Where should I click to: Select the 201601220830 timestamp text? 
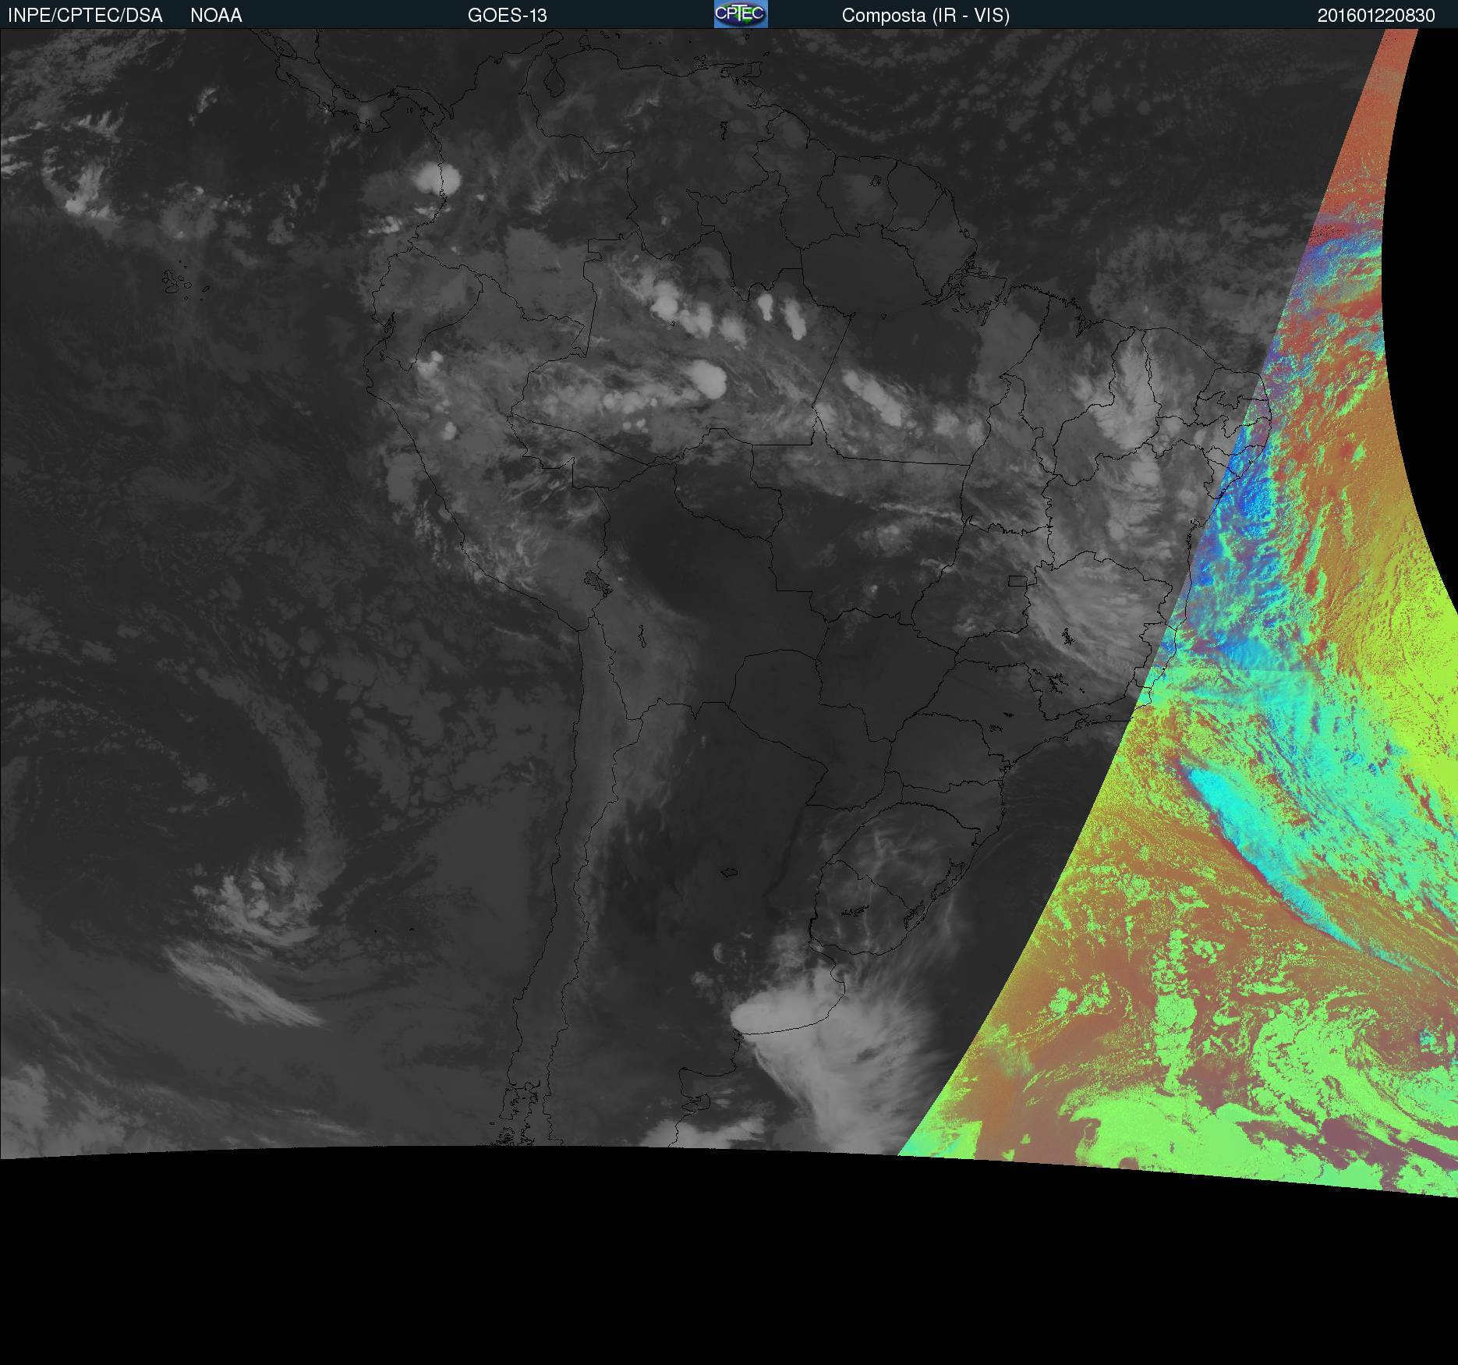point(1376,16)
